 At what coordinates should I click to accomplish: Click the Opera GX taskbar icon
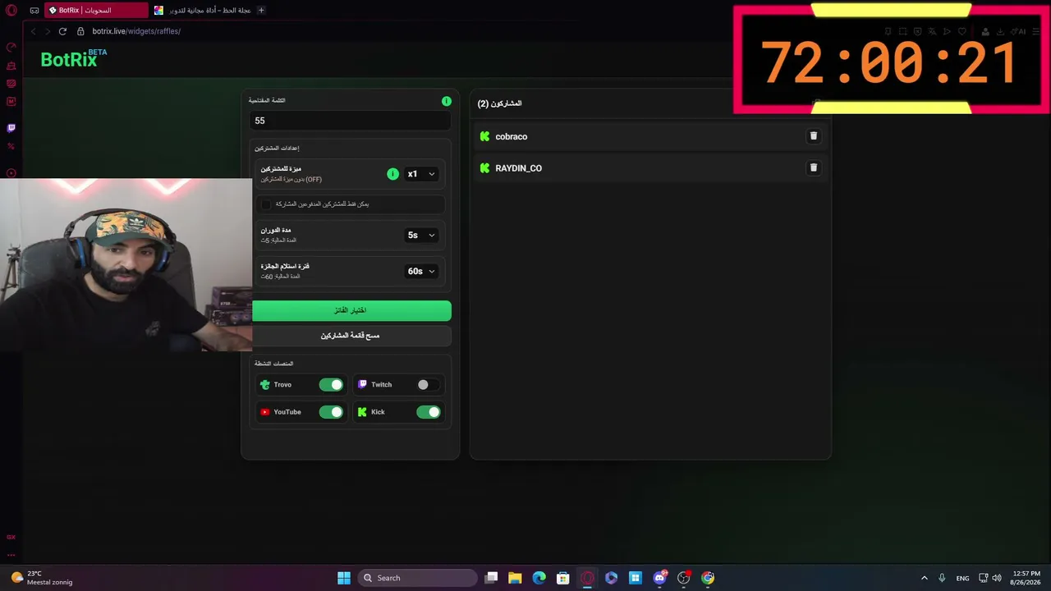(587, 578)
